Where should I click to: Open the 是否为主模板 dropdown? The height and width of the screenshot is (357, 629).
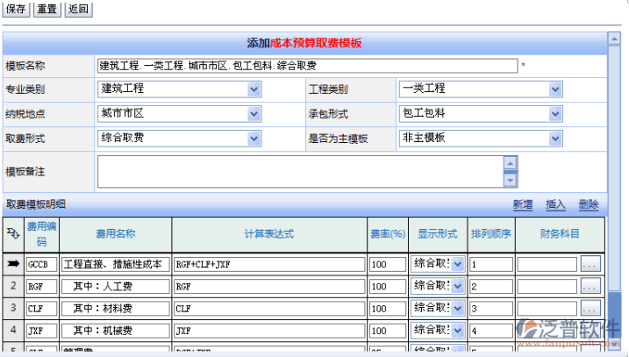555,139
